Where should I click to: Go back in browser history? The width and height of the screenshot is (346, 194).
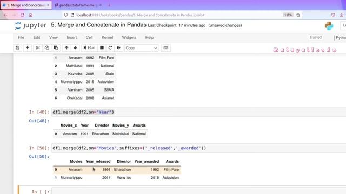tap(5, 15)
